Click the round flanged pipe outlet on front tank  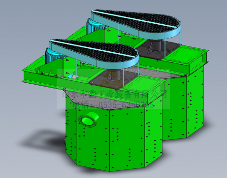89,119
